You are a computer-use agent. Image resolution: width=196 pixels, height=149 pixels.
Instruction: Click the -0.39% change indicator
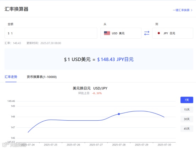[97, 93]
